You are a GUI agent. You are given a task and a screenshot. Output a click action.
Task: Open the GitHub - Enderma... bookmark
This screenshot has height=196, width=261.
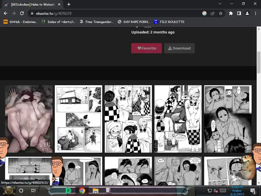point(20,22)
